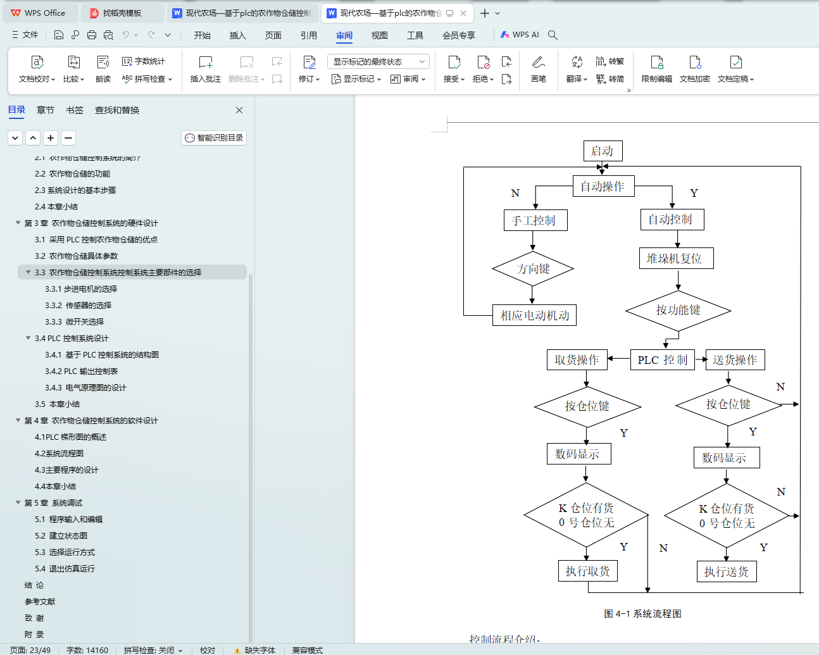This screenshot has width=819, height=655.
Task: Go to next revision icon
Action: click(506, 79)
